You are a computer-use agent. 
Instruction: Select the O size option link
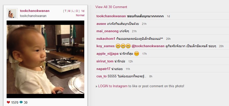[77, 11]
